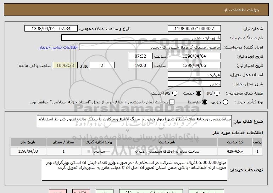This screenshot has height=193, width=273.
Task: Select the کالا radio button
Action: tap(217, 93)
